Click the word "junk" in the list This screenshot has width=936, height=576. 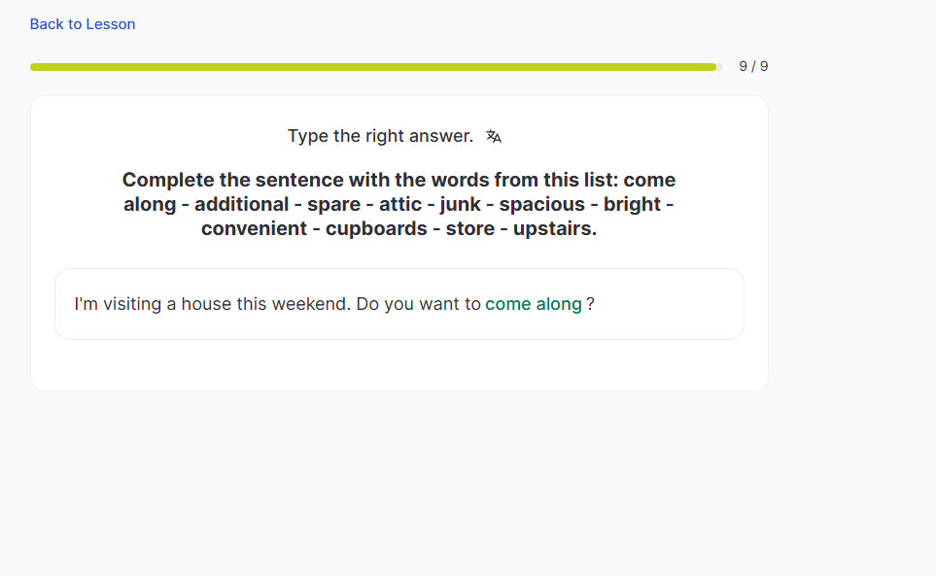[x=460, y=204]
